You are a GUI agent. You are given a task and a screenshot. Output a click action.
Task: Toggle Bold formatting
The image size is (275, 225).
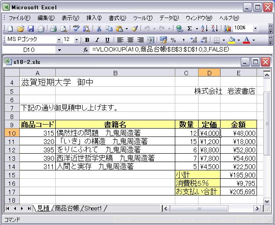point(87,40)
